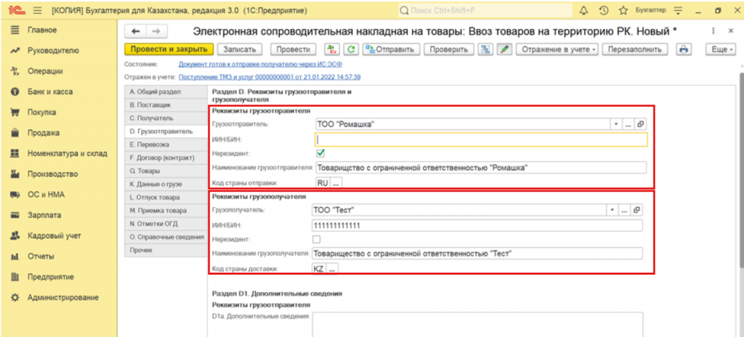Switch to N. Отметки ОГД tab

point(166,224)
